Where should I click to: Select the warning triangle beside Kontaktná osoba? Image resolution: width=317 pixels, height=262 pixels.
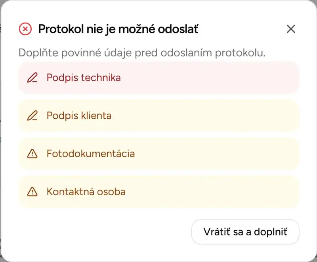pyautogui.click(x=32, y=192)
